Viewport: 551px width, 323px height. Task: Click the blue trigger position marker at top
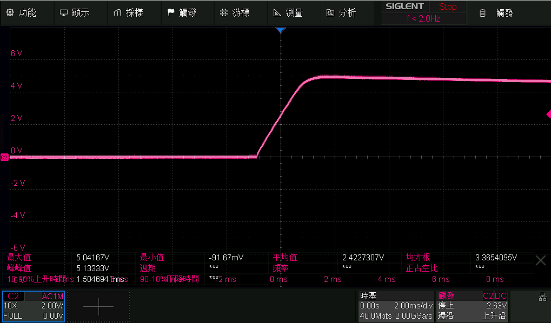281,30
